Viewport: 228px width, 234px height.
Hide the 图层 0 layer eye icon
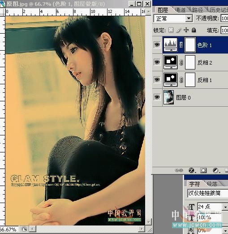157,97
